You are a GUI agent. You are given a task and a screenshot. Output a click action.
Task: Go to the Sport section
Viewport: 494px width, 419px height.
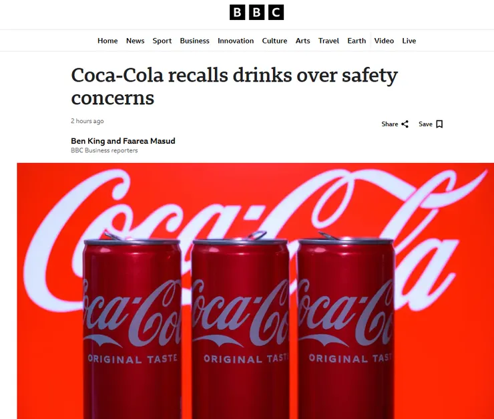click(x=162, y=41)
